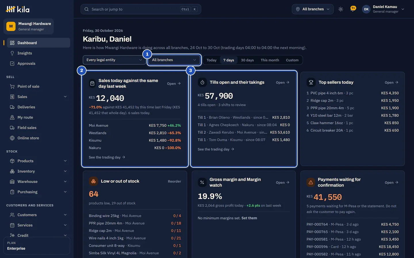Expand the Sales sidebar submenu

(65, 97)
